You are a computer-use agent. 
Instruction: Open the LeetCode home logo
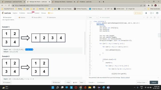click(6, 13)
